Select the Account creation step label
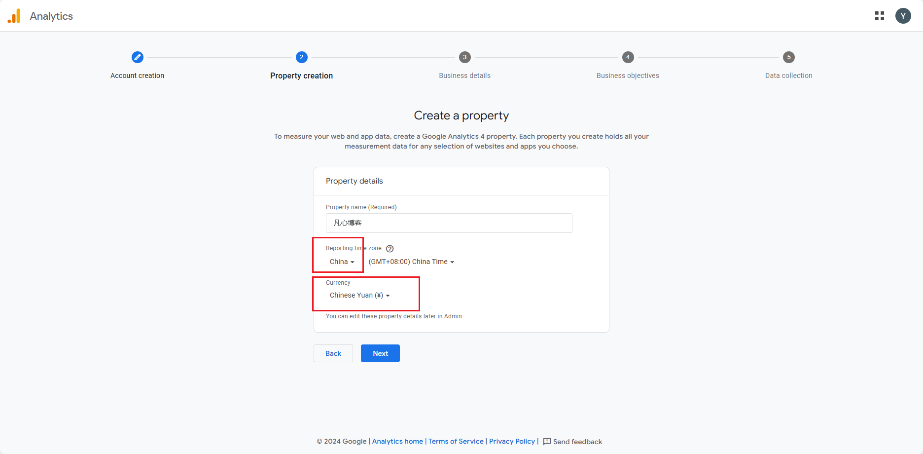The image size is (923, 454). 137,76
